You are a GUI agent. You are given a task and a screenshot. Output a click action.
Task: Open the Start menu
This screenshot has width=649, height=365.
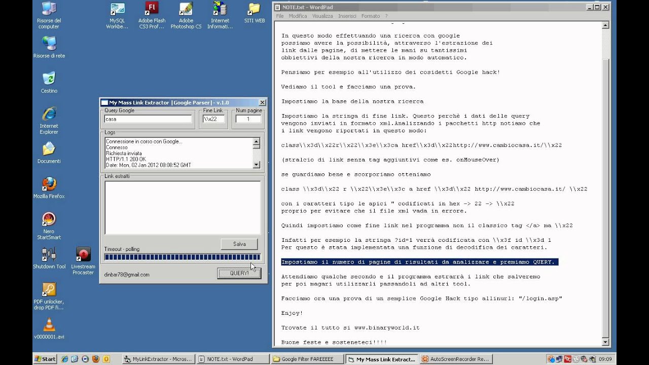pos(45,359)
